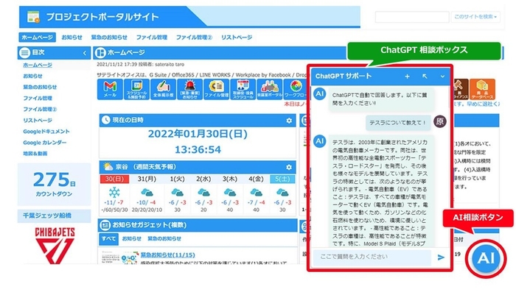Viewport: 516px width, 292px height.
Task: Open Google カレンダー link in sidebar
Action: pos(45,143)
